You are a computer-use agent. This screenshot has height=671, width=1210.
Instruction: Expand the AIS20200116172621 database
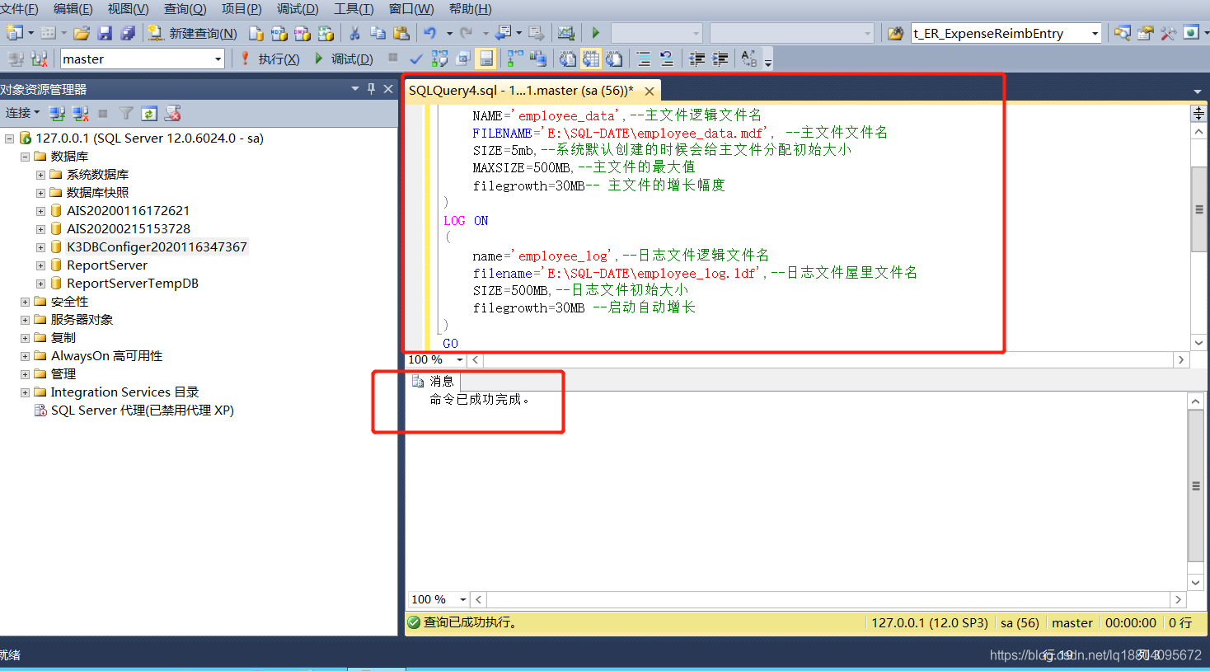pyautogui.click(x=40, y=211)
